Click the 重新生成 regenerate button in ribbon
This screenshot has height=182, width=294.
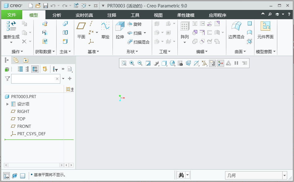point(11,30)
